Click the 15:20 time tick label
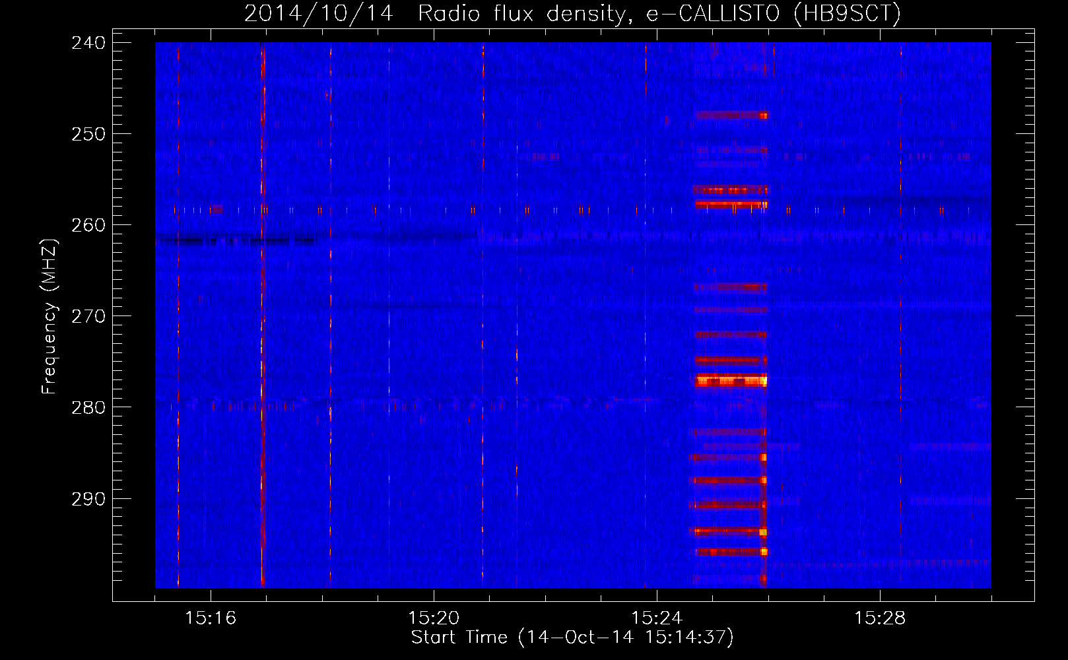The height and width of the screenshot is (660, 1068). tap(434, 618)
